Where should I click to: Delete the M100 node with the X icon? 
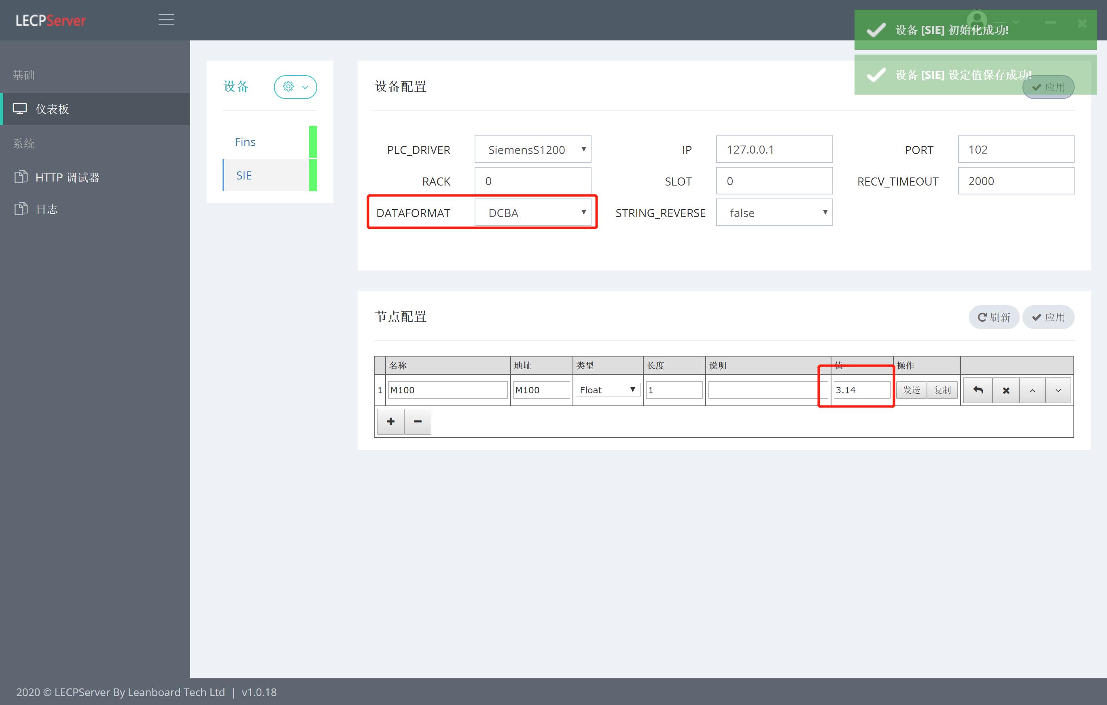pos(1006,389)
